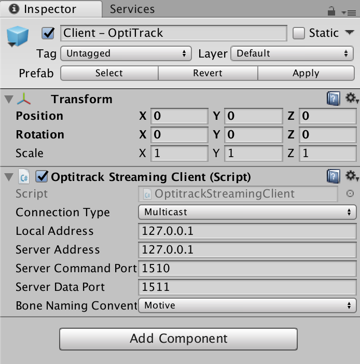
Task: Open the Transform help reference icon
Action: [333, 99]
